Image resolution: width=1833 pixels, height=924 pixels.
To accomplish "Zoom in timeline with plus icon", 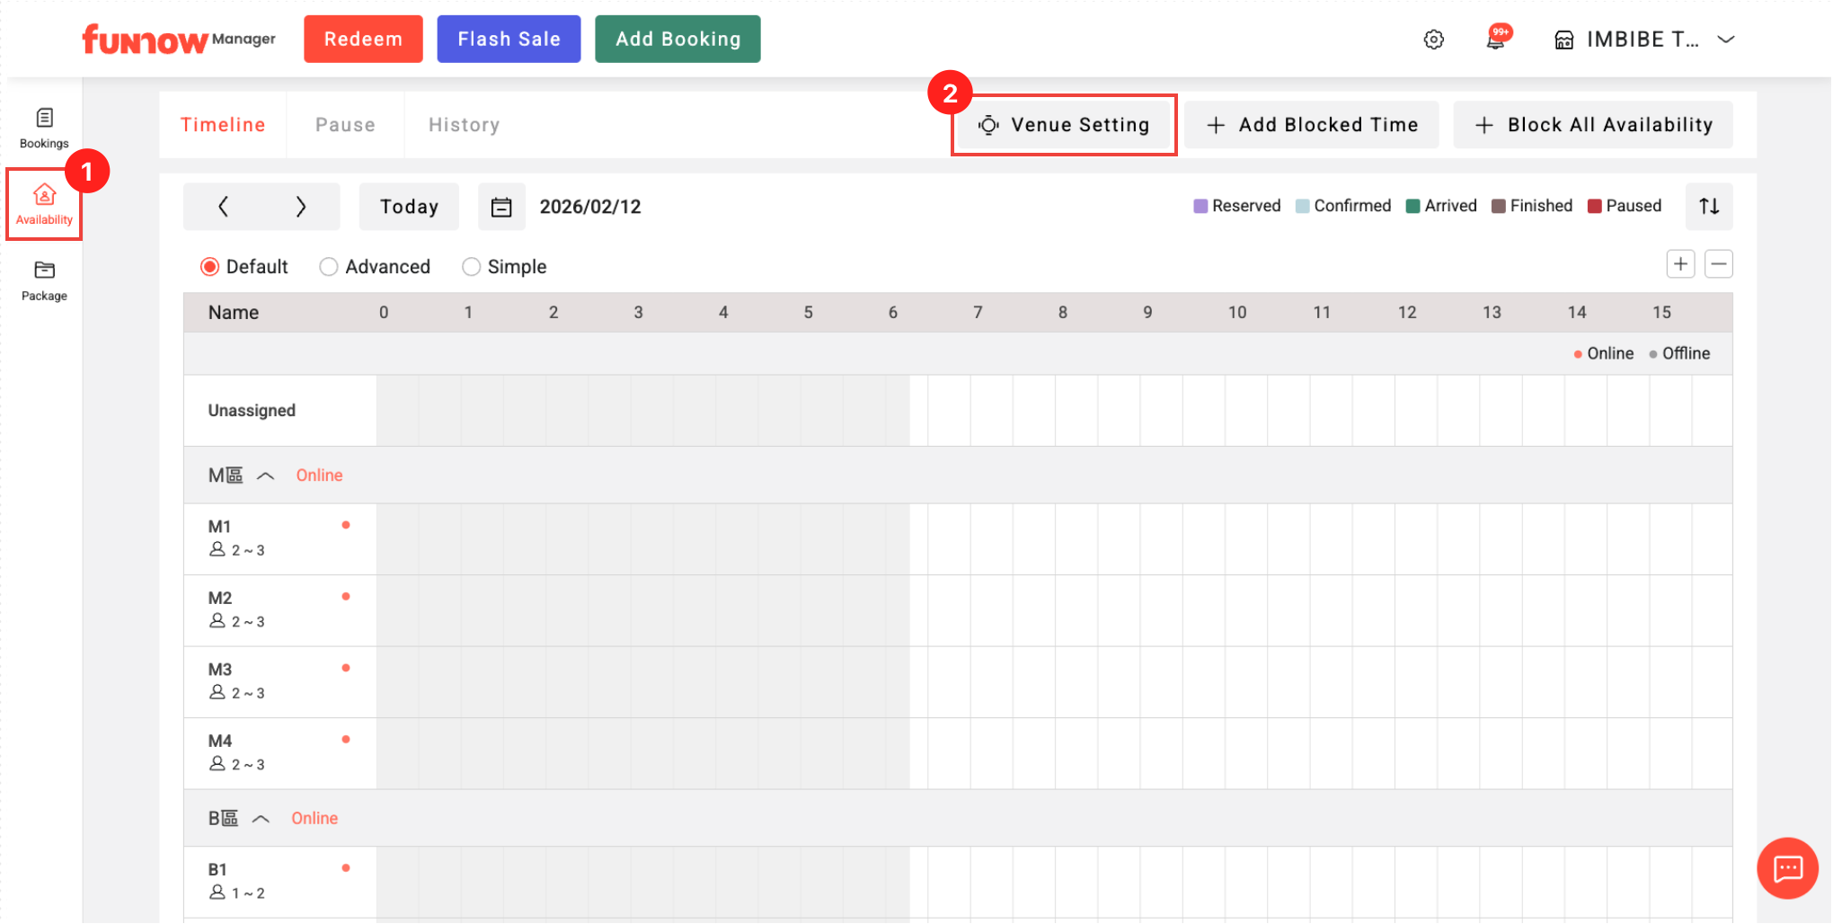I will [x=1680, y=264].
